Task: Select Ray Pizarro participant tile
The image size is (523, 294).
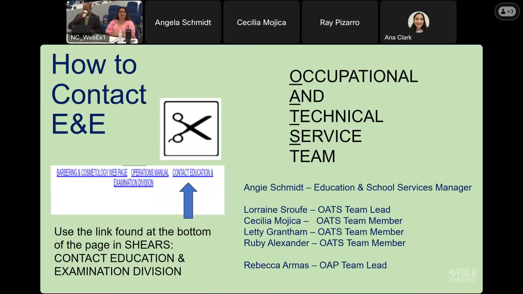Action: click(340, 22)
